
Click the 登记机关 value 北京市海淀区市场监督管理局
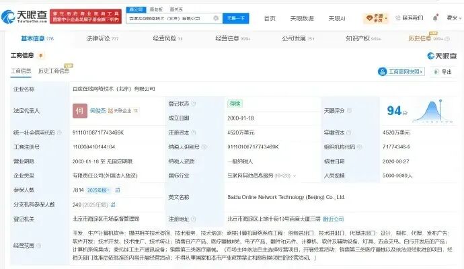click(106, 219)
